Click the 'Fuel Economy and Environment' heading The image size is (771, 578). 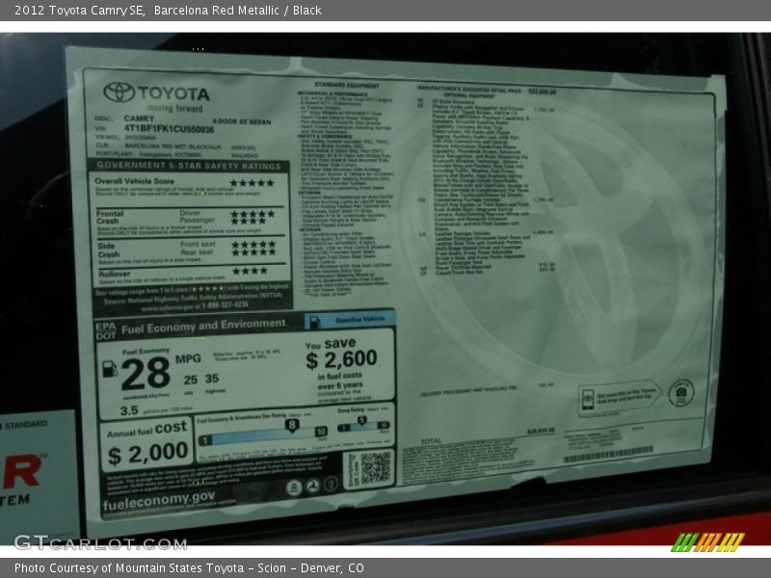[x=203, y=326]
